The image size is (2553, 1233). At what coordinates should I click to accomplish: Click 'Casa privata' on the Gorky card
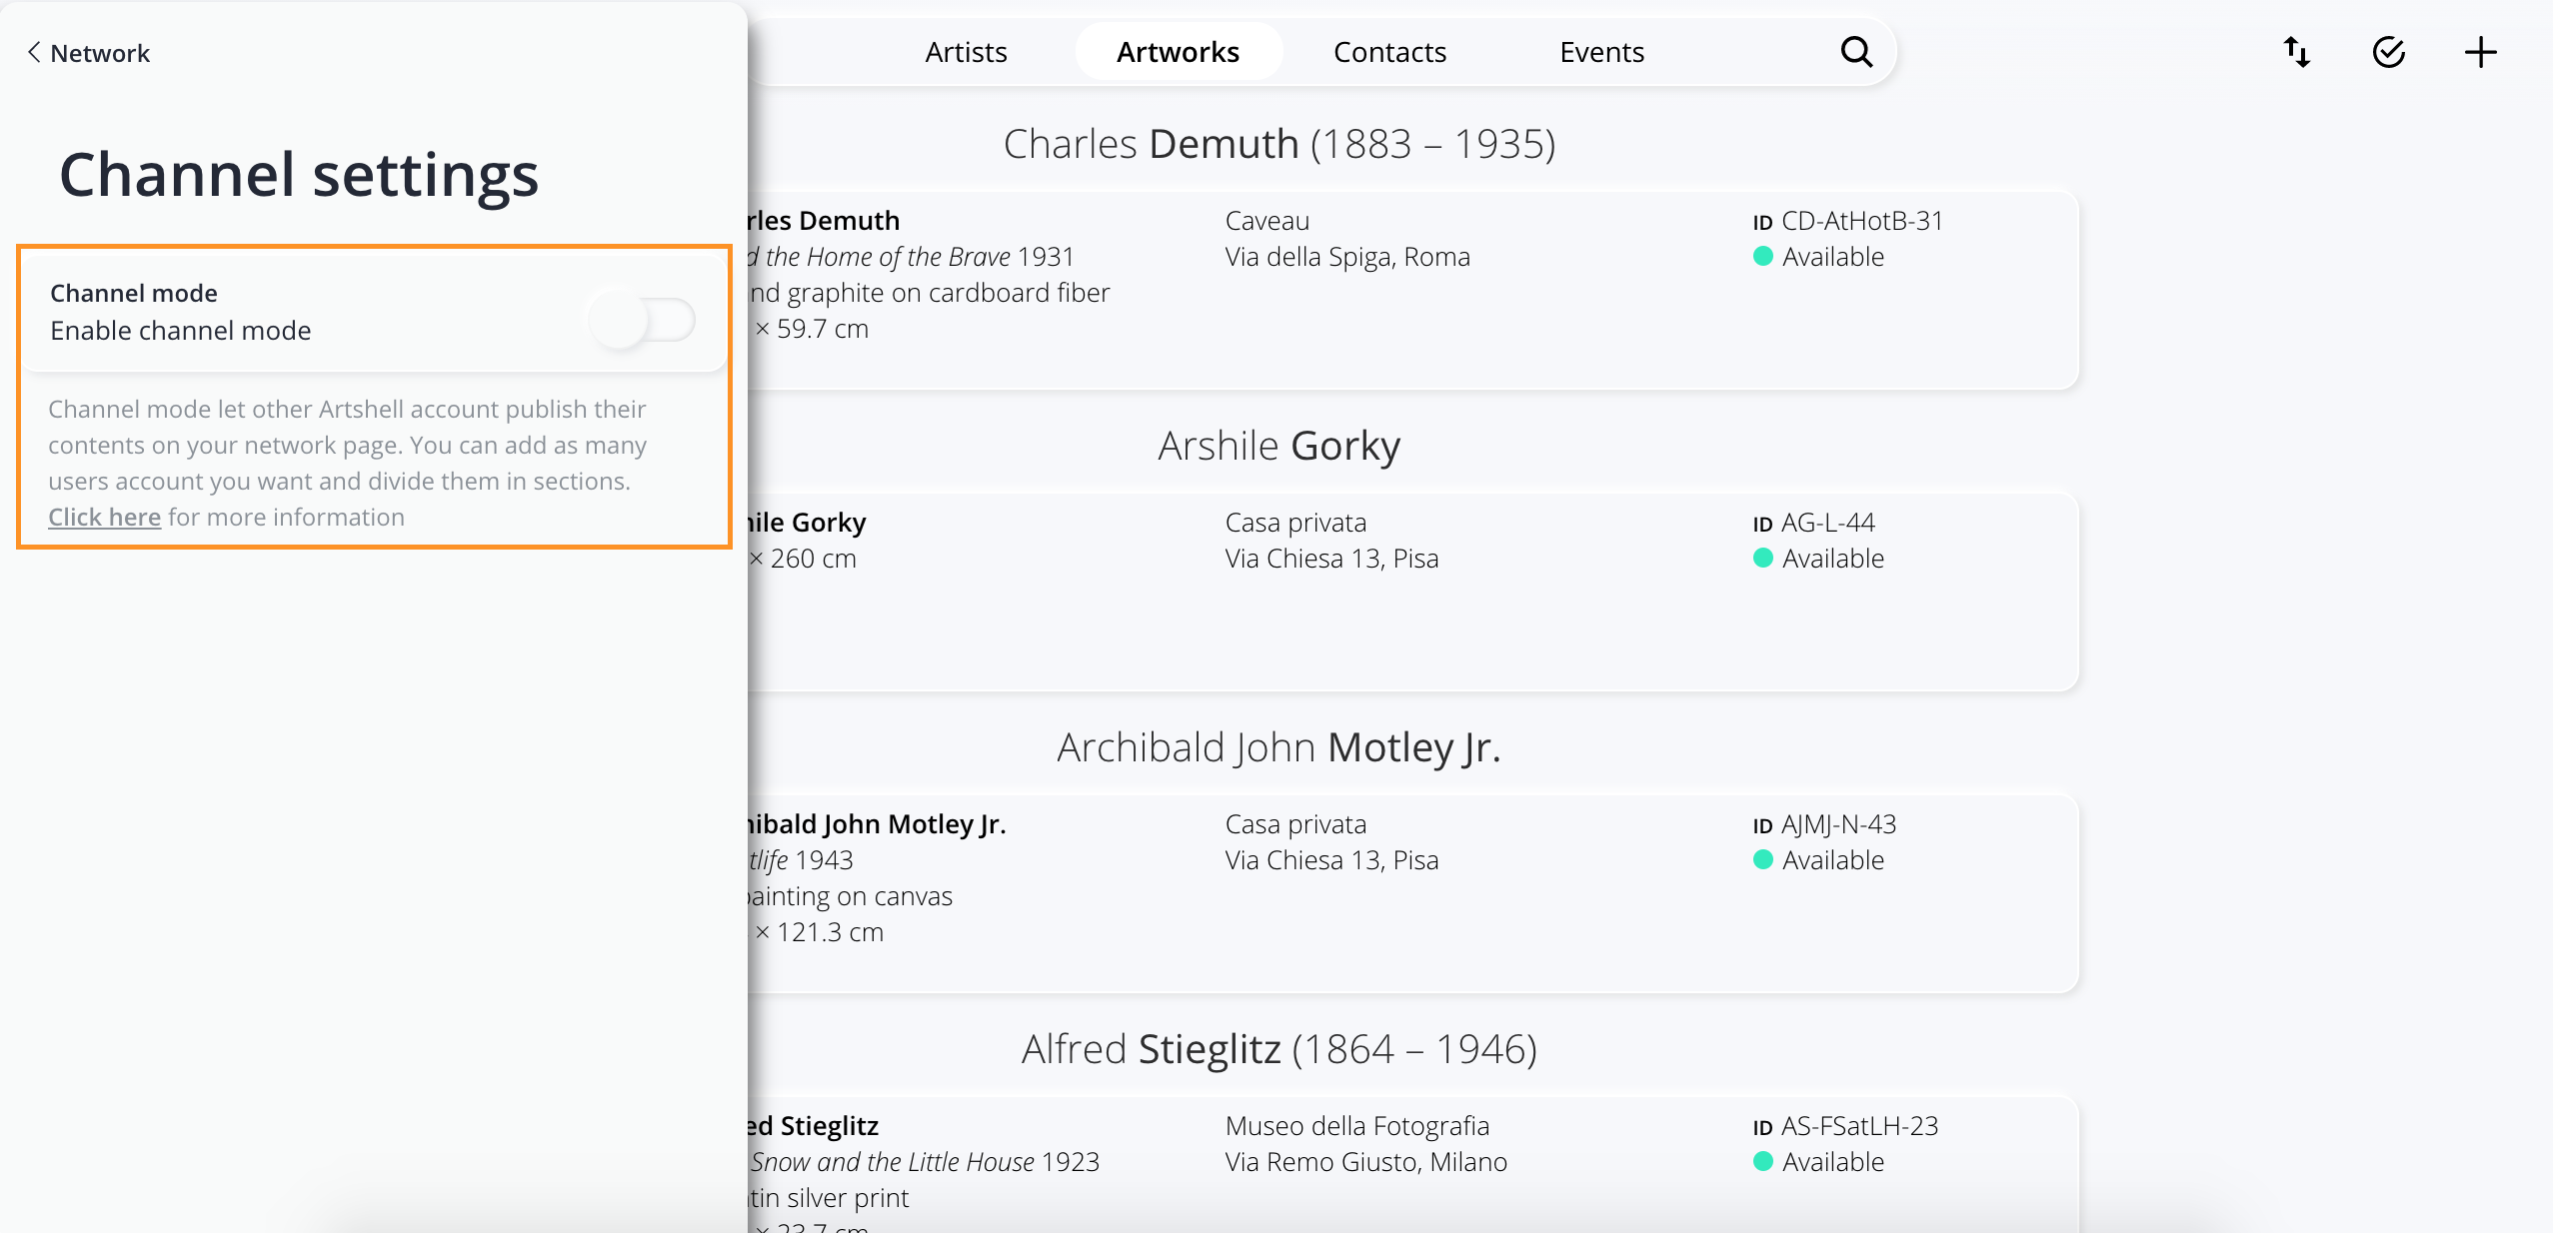pos(1295,523)
